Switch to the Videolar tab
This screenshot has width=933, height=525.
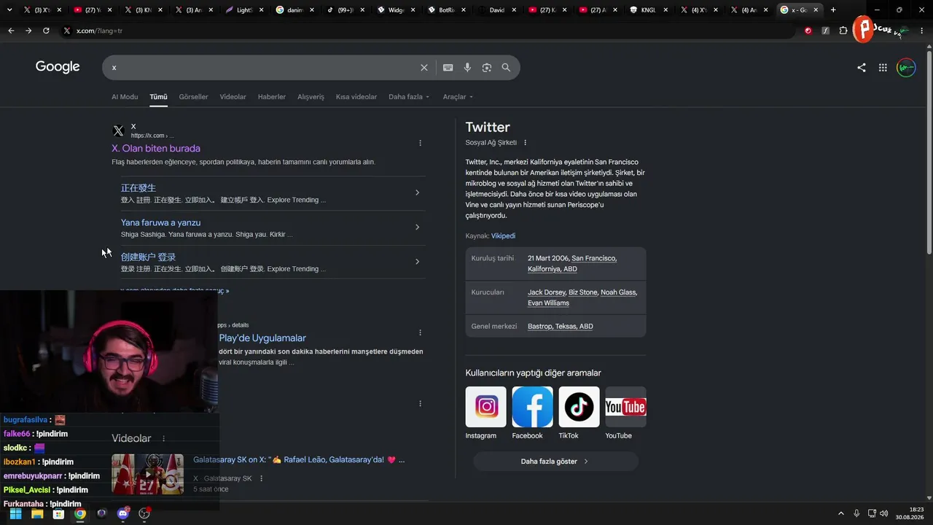(233, 97)
